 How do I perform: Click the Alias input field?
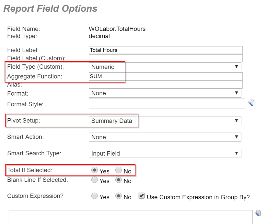click(166, 84)
